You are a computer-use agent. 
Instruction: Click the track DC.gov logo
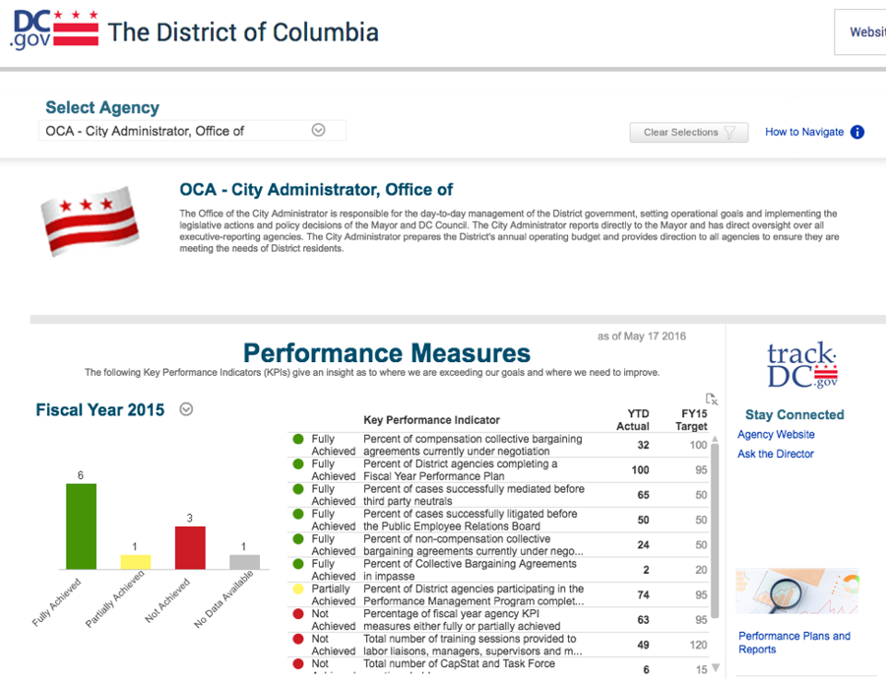[x=801, y=365]
